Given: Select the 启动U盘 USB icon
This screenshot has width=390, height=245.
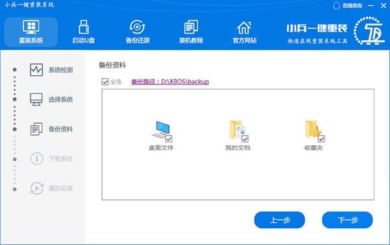Looking at the screenshot, I should [84, 27].
